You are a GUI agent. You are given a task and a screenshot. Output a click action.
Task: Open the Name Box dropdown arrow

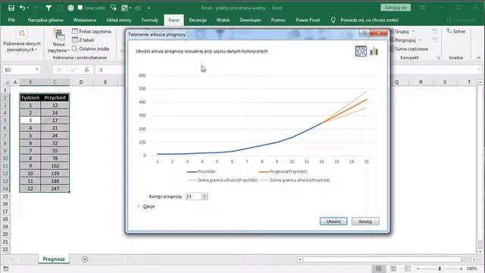point(37,70)
